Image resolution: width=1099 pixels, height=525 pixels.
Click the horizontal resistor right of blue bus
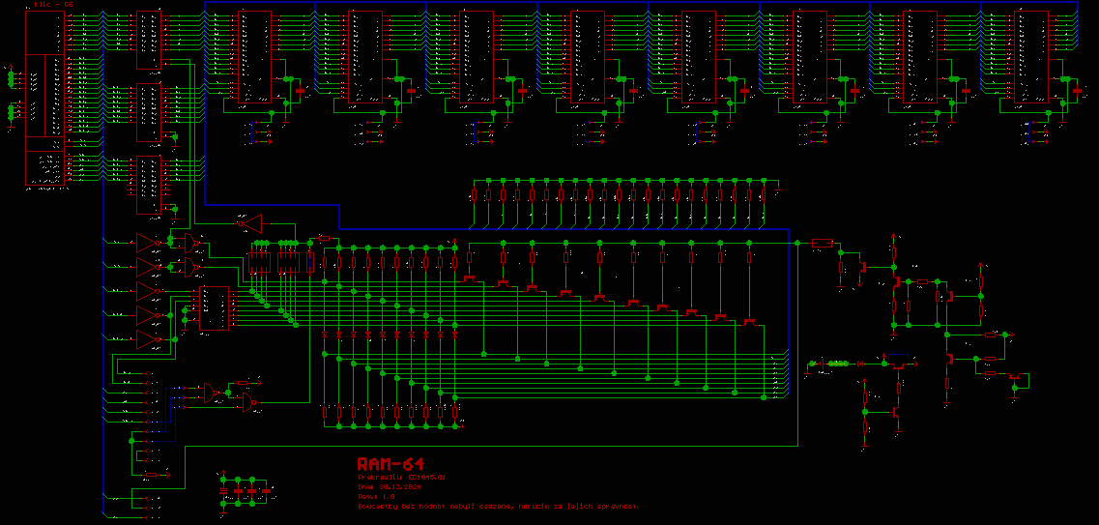click(822, 244)
